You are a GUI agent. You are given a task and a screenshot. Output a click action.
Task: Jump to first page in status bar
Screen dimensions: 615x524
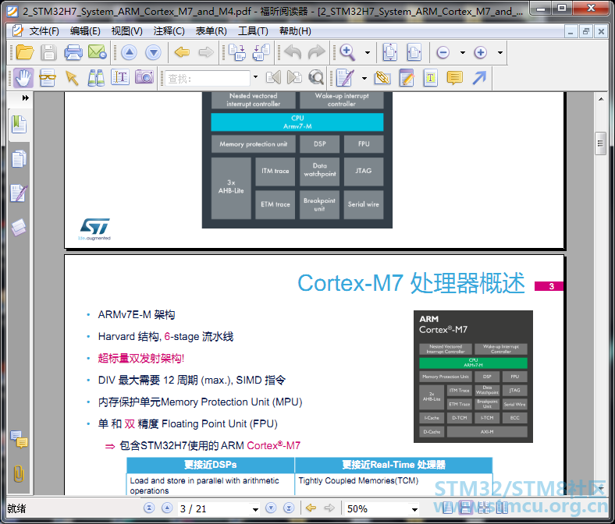pyautogui.click(x=149, y=508)
